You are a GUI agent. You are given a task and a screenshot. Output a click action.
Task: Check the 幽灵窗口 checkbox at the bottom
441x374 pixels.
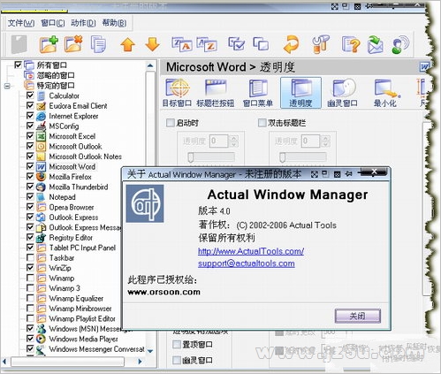[x=177, y=360]
